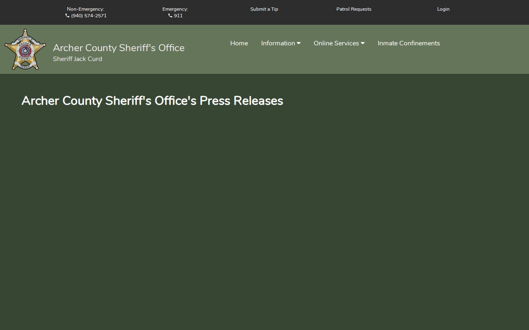Click the "Emergency:" label
This screenshot has width=529, height=330.
point(175,9)
